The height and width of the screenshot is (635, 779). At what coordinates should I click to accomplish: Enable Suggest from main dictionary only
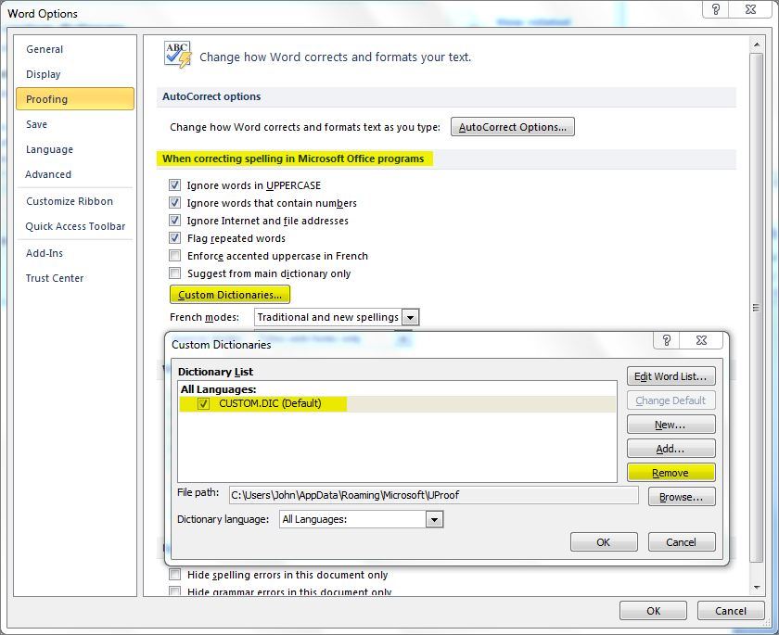174,273
